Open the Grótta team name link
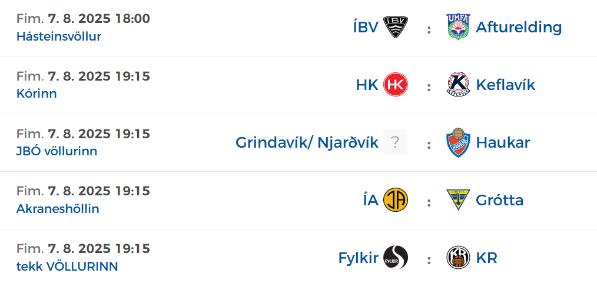Viewport: 597px width, 283px height. (499, 200)
